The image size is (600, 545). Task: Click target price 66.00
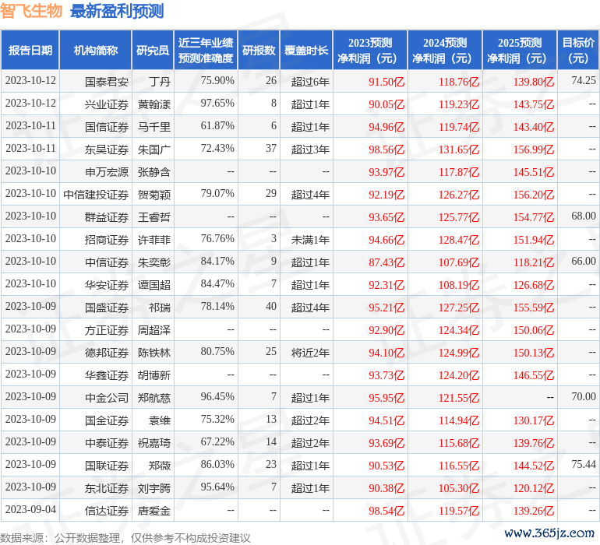[584, 261]
